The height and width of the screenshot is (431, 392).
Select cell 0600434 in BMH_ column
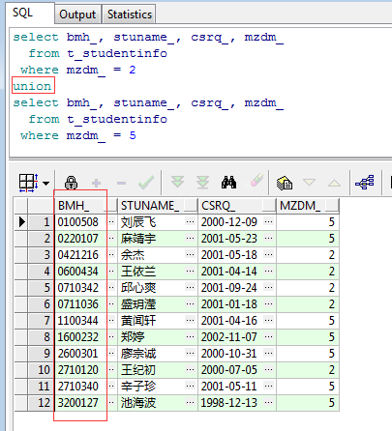point(78,272)
